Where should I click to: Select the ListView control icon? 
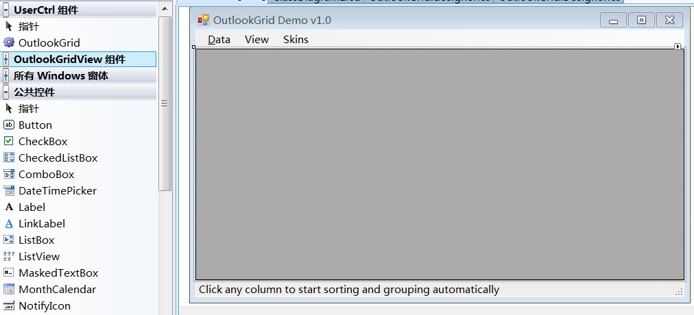pyautogui.click(x=8, y=256)
